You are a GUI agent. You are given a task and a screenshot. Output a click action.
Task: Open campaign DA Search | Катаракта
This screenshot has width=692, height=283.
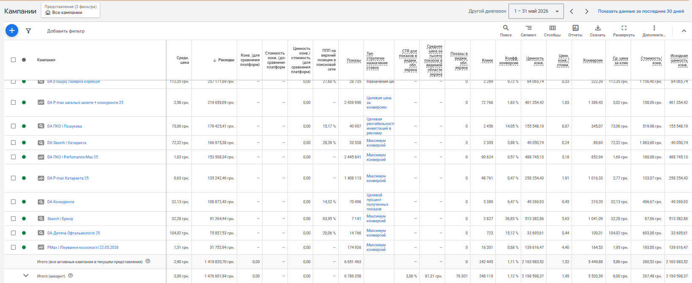click(x=67, y=143)
